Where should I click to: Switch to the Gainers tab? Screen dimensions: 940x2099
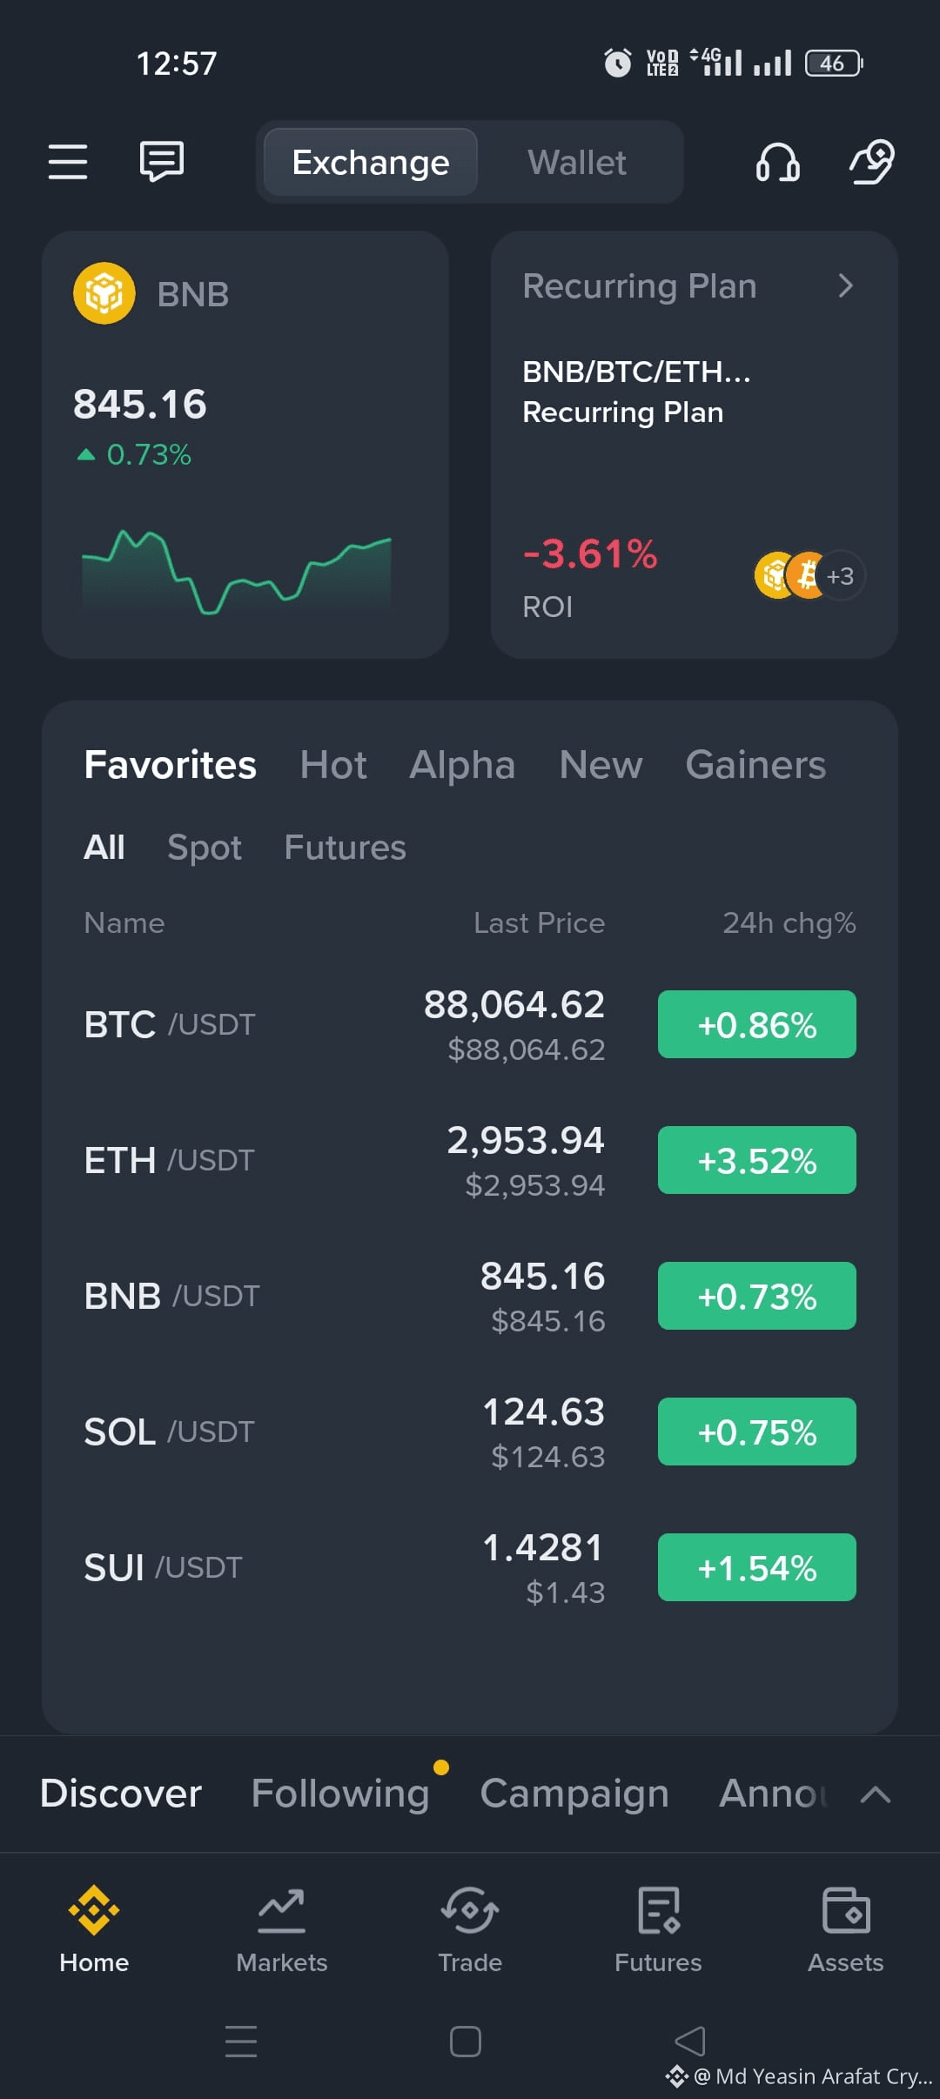coord(755,765)
